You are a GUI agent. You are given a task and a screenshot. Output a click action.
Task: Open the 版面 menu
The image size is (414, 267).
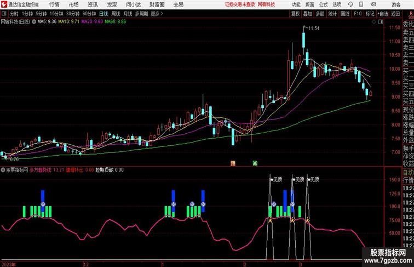[x=310, y=4]
